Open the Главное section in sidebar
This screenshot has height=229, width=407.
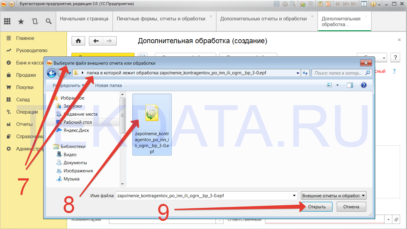25,38
